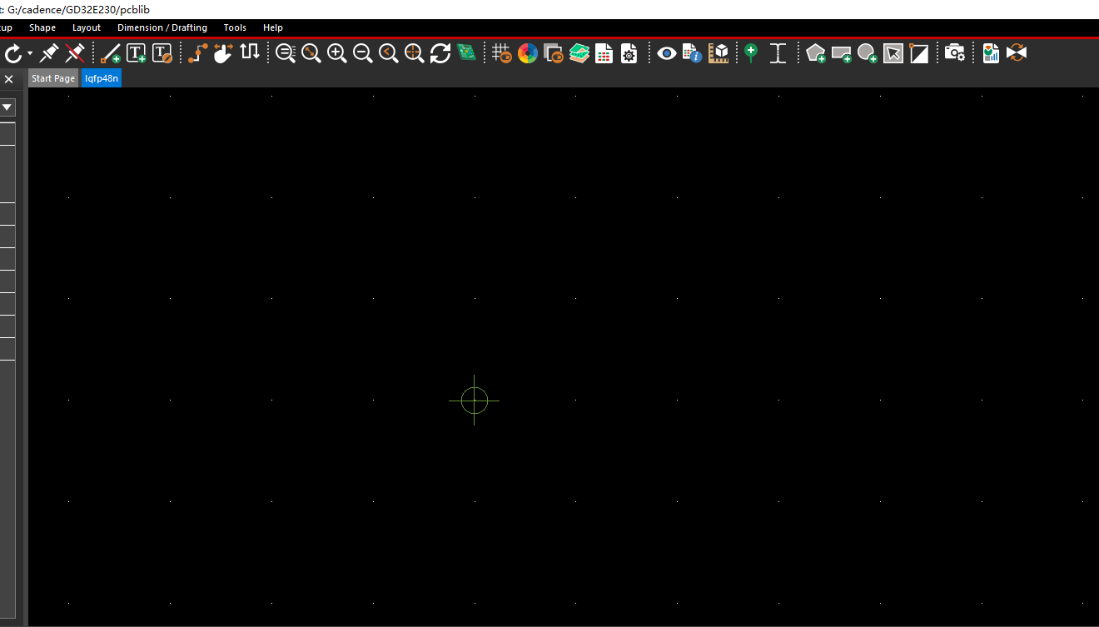Open the 3D Canvas board icon
Image resolution: width=1099 pixels, height=627 pixels.
[x=467, y=53]
